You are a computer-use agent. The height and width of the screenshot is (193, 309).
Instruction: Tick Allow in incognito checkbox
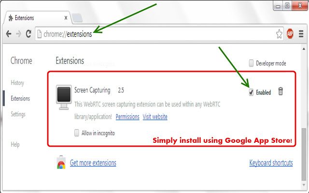click(x=77, y=133)
